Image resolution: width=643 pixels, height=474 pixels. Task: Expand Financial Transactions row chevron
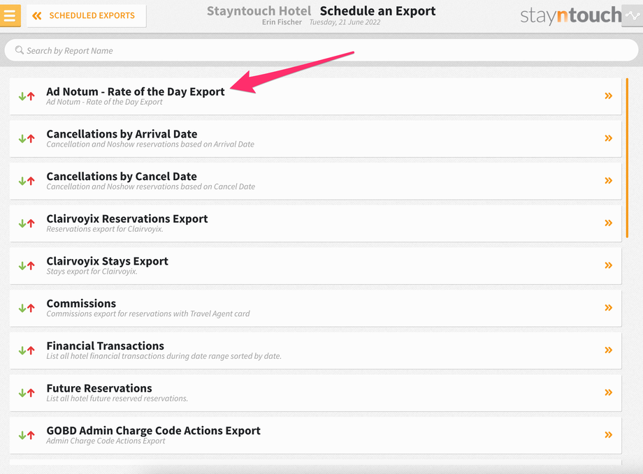click(x=608, y=350)
